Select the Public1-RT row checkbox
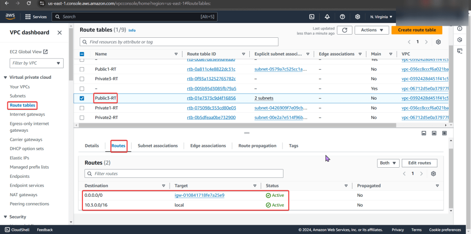 (x=82, y=69)
